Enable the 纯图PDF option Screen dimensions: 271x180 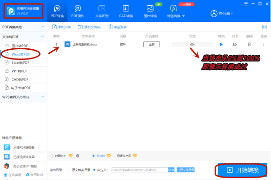[52, 156]
